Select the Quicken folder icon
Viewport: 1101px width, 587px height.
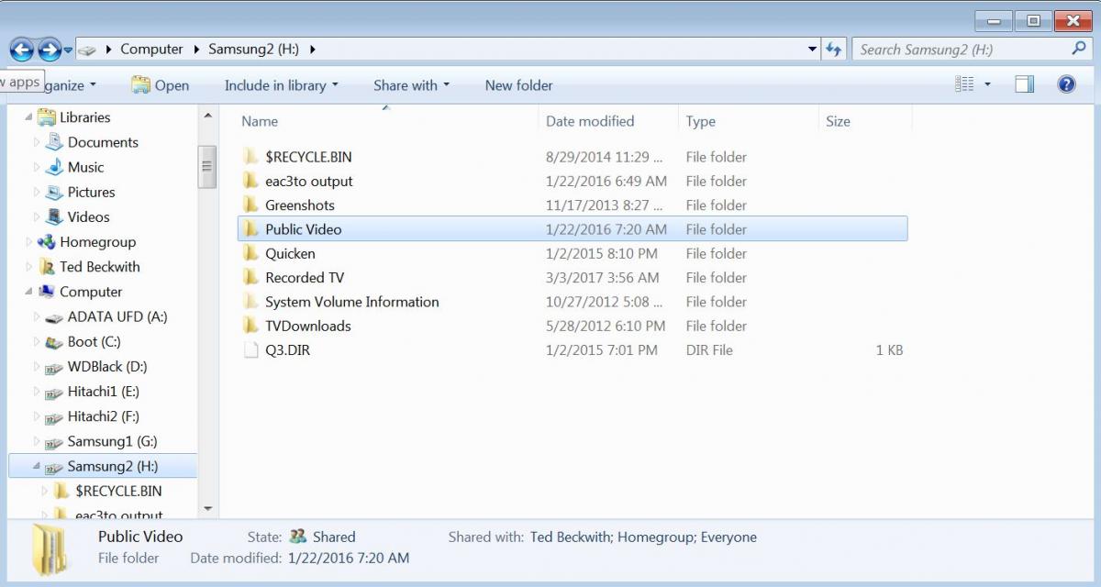tap(250, 253)
